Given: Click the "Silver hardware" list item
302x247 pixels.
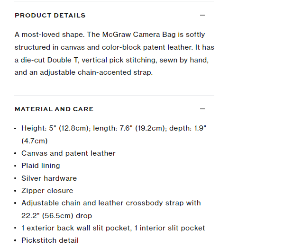Looking at the screenshot, I should (49, 178).
